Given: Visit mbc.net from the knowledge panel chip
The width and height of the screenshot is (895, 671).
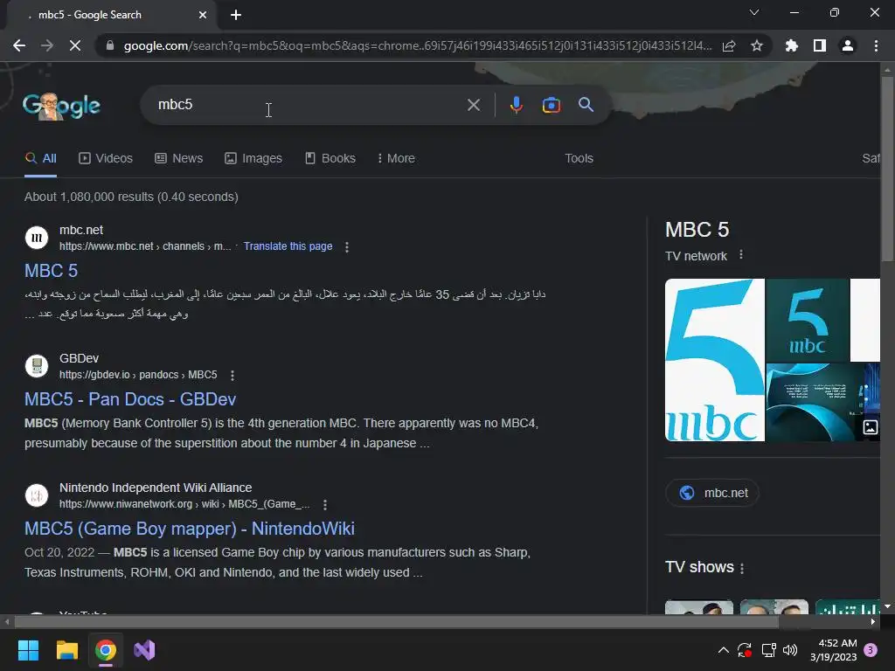Looking at the screenshot, I should [712, 493].
